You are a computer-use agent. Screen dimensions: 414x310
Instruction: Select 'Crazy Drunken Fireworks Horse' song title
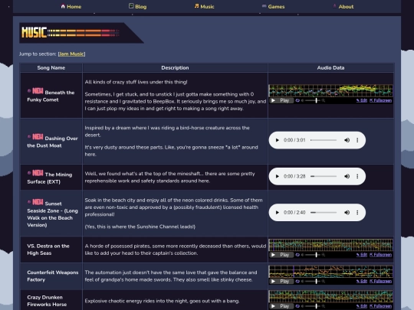click(47, 301)
